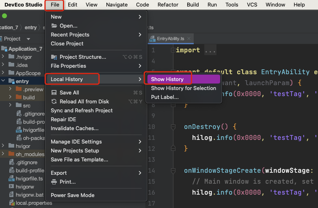The width and height of the screenshot is (318, 208).
Task: Expand the src folder
Action: point(10,105)
